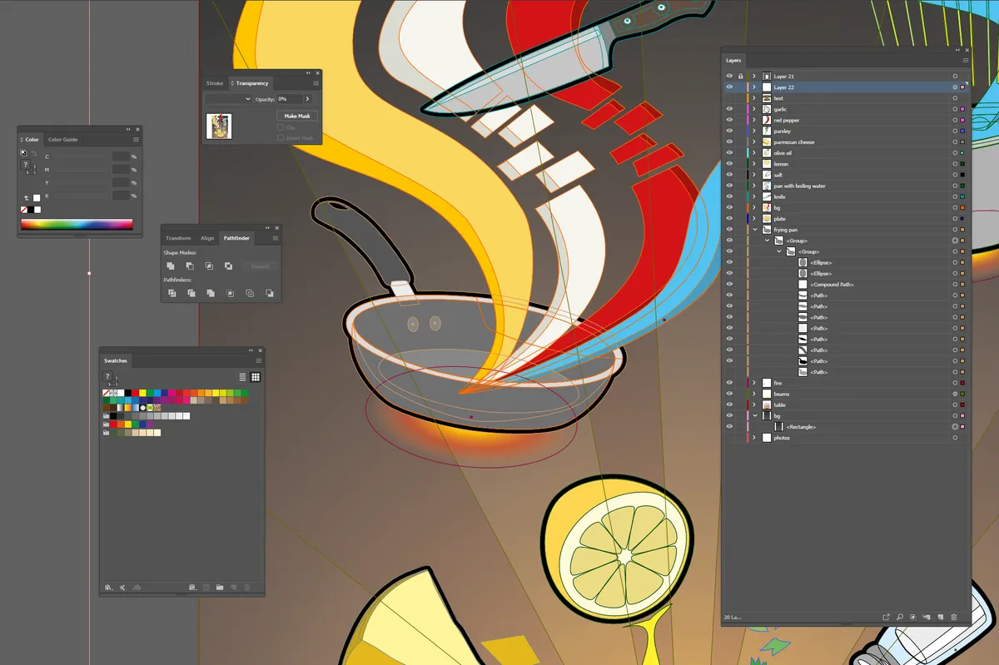The height and width of the screenshot is (665, 999).
Task: Open the blending mode dropdown in Transparency
Action: point(229,99)
